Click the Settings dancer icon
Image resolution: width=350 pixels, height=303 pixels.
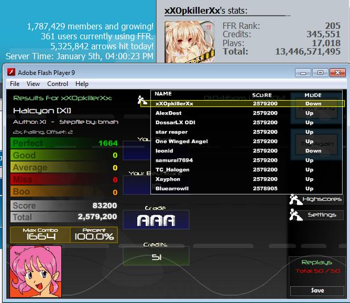tap(296, 215)
